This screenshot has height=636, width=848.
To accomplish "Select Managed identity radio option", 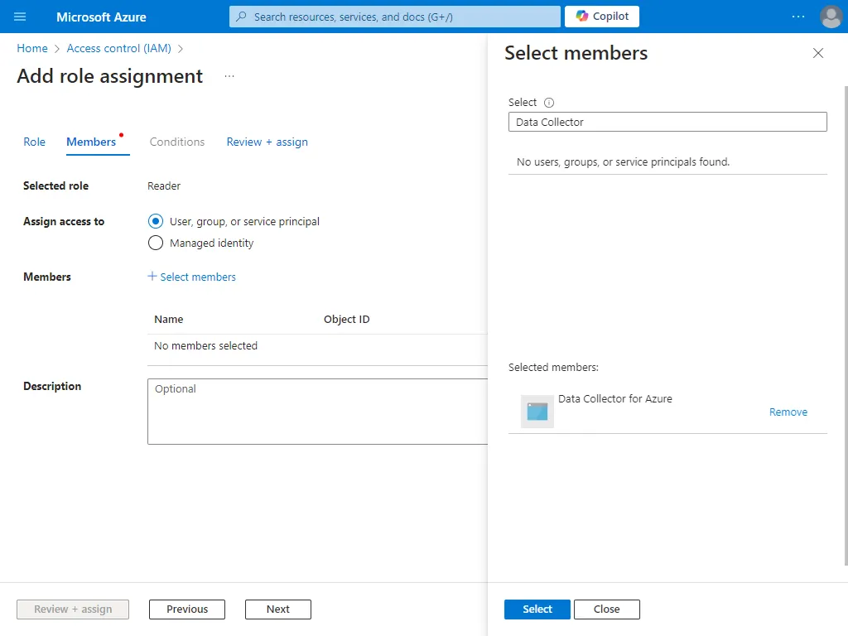I will 156,243.
